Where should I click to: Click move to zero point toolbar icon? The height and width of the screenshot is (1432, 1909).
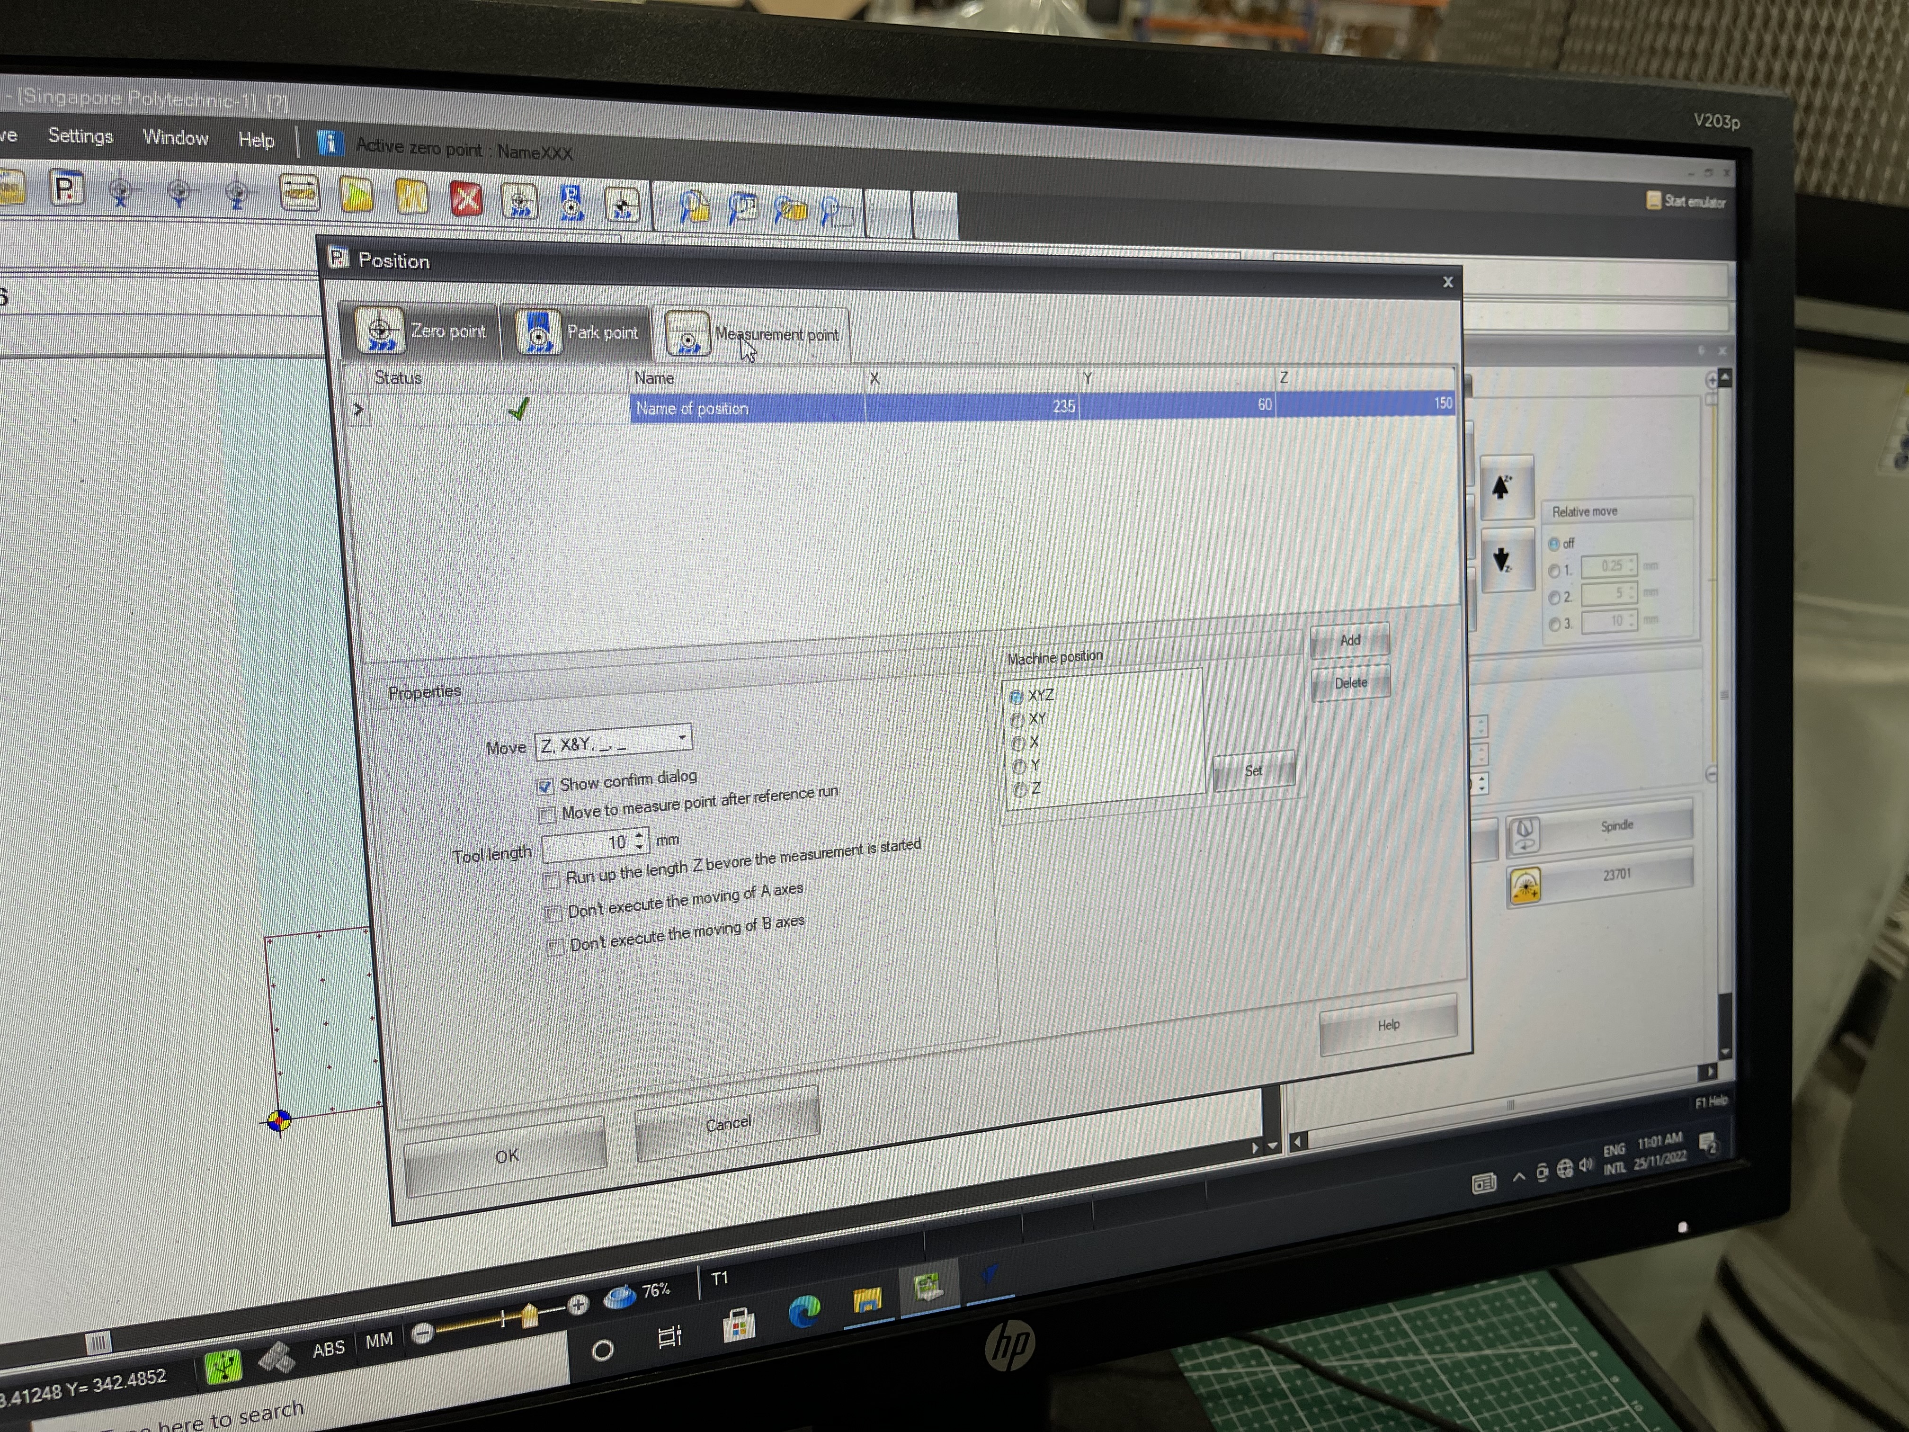click(x=519, y=201)
